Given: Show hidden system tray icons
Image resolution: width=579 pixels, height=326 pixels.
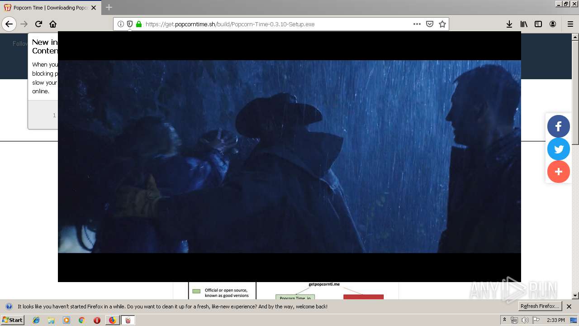Looking at the screenshot, I should click(x=504, y=320).
